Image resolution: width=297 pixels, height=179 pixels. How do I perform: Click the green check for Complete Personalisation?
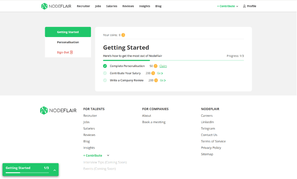pyautogui.click(x=105, y=66)
